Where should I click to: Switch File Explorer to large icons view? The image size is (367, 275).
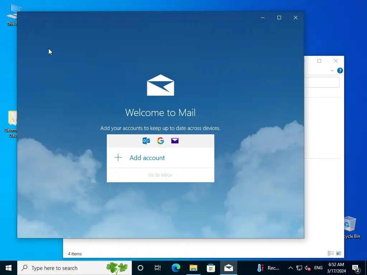pos(338,253)
